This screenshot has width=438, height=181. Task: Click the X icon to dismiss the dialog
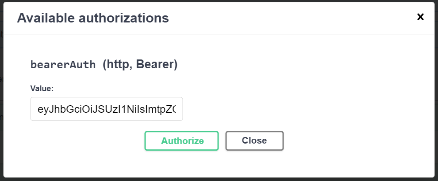[420, 17]
